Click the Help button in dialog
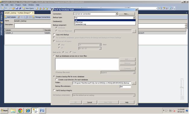Viewport: 189px width, 114px height. 127,102
